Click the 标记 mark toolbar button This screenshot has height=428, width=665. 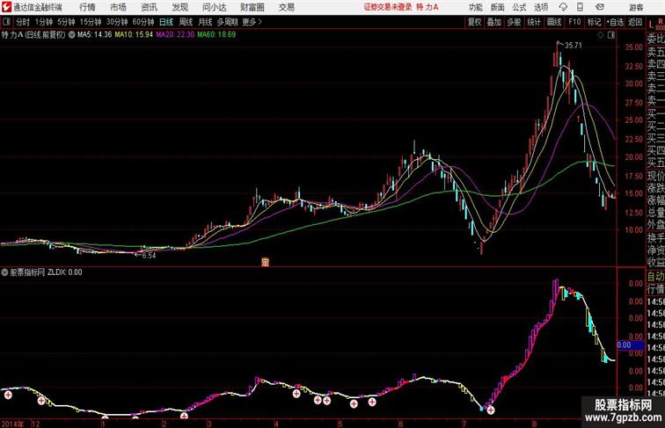coord(594,22)
